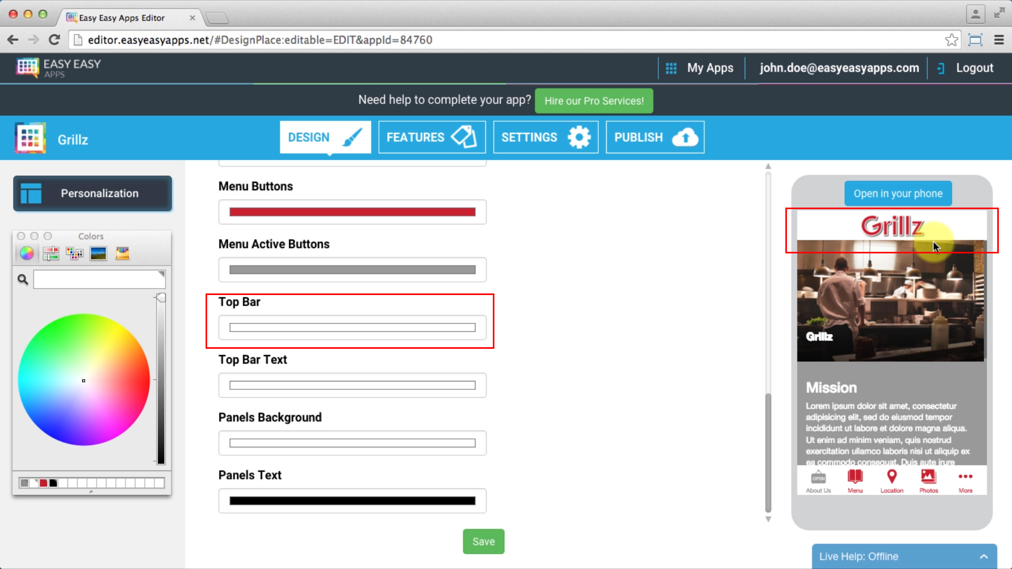
Task: Click the grid/apps icon in Easy Easy Apps logo
Action: click(x=26, y=67)
